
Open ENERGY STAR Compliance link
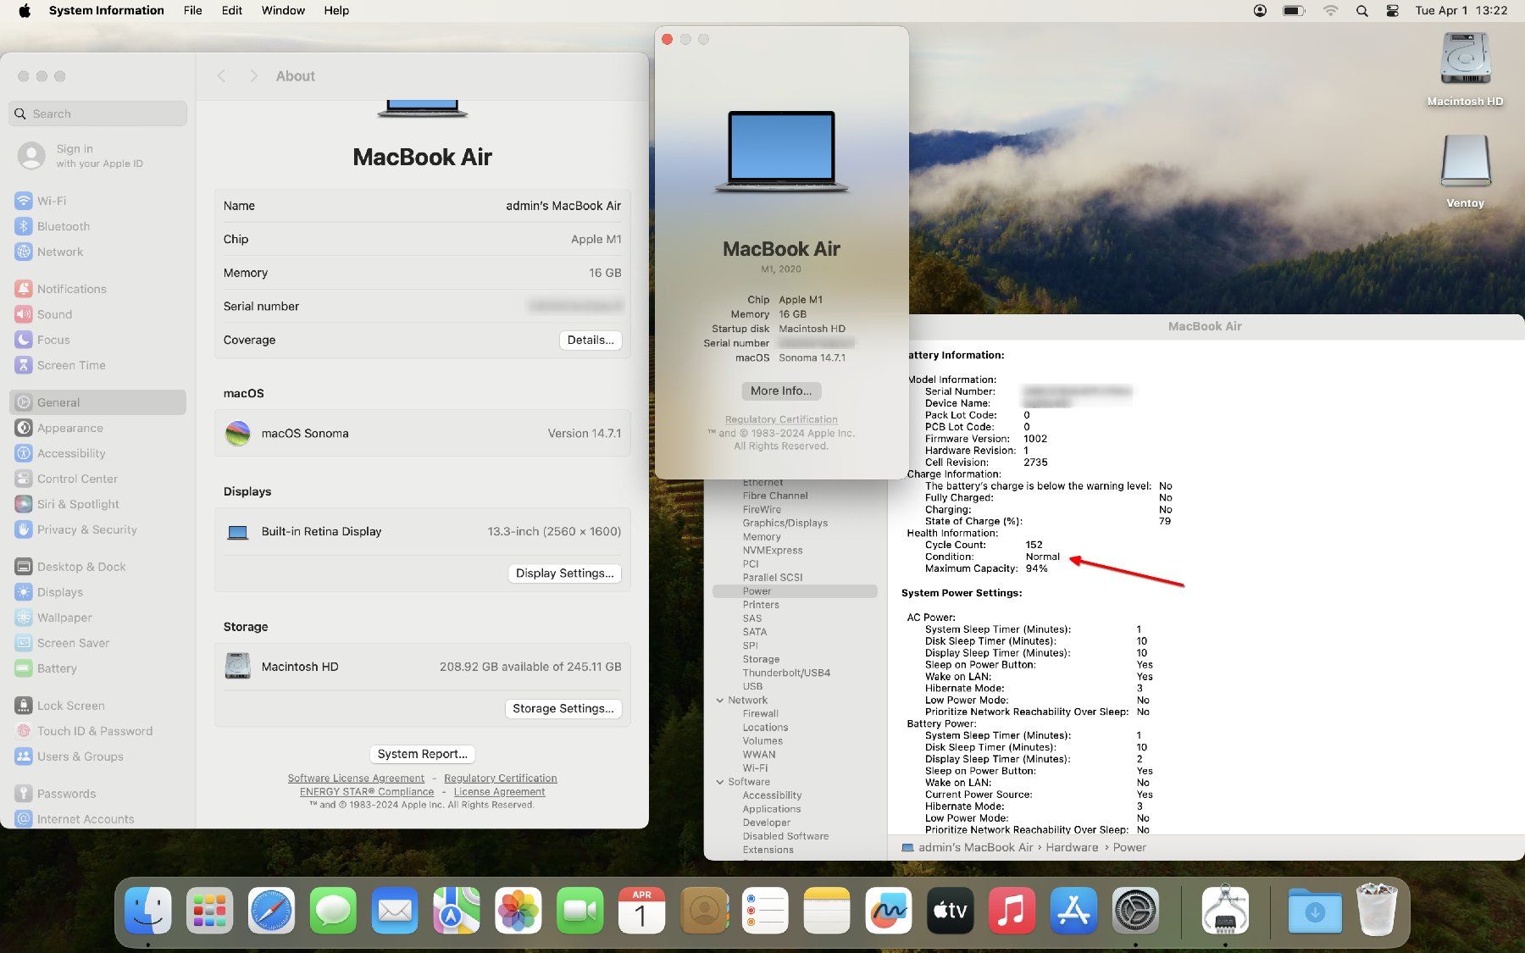point(367,792)
